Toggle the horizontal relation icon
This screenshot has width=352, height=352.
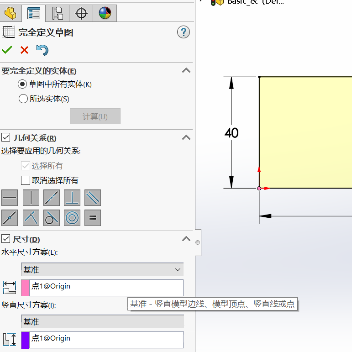pyautogui.click(x=10, y=198)
